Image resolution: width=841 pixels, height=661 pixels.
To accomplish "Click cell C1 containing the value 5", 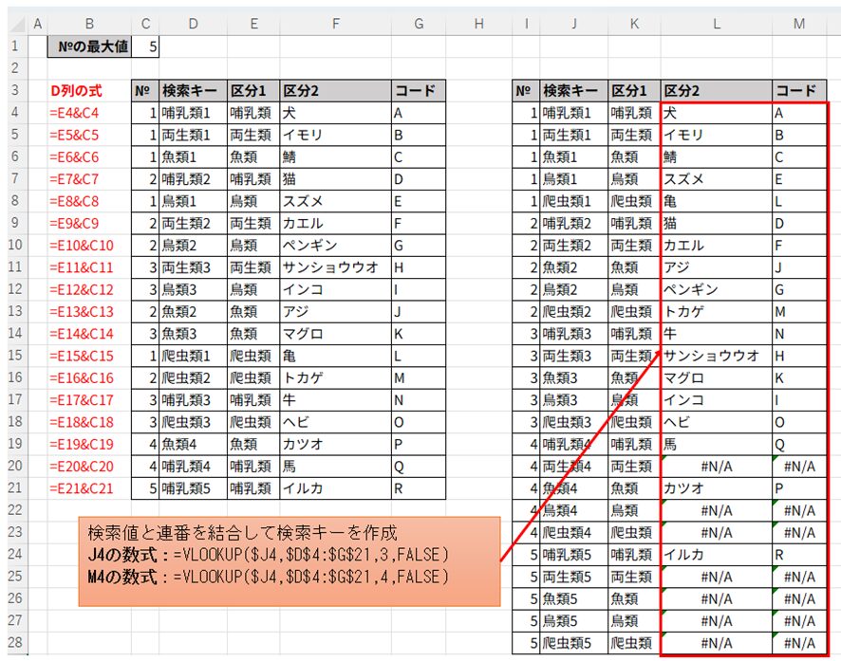I will [x=145, y=45].
